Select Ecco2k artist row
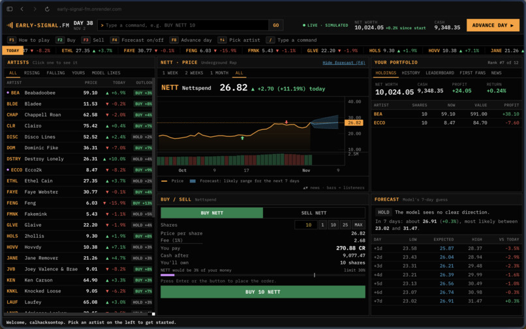Viewport: 526px width, 329px height. point(79,170)
